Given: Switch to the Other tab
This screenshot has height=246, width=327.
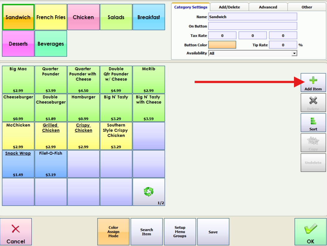Looking at the screenshot, I should (307, 7).
